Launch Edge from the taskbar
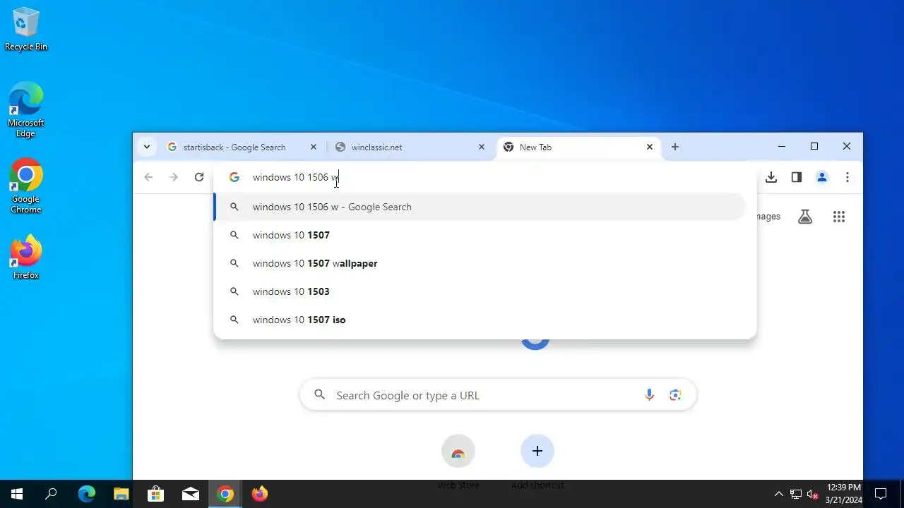Viewport: 904px width, 508px height. 87,494
